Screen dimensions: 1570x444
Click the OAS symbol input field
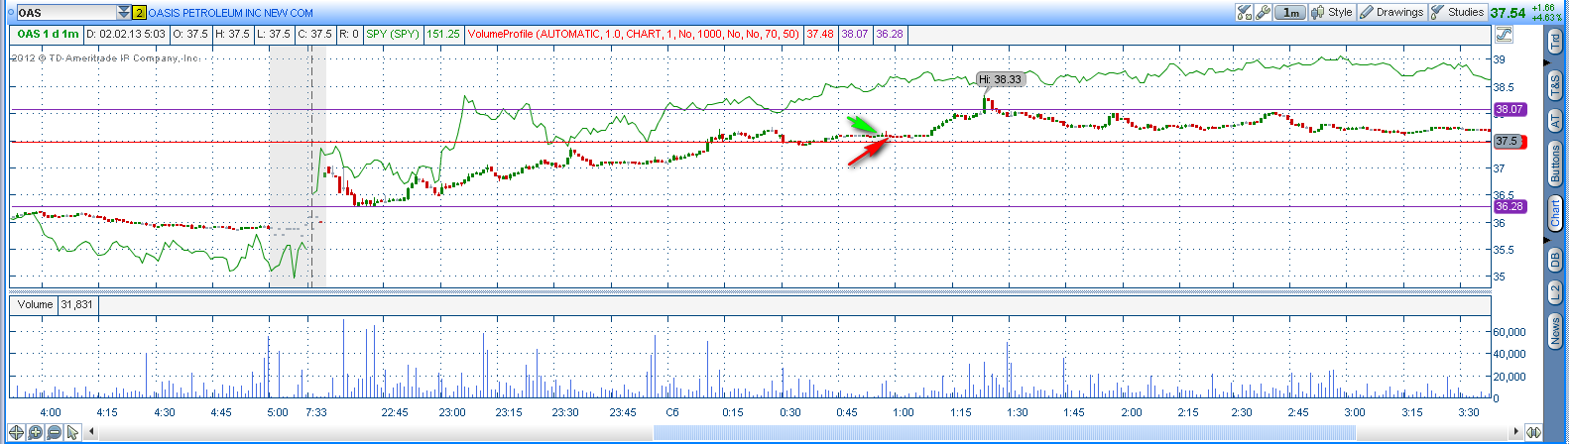66,13
